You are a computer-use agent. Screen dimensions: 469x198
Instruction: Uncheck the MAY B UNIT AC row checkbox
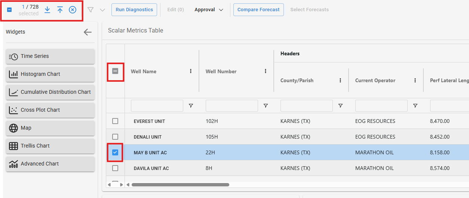(x=115, y=152)
